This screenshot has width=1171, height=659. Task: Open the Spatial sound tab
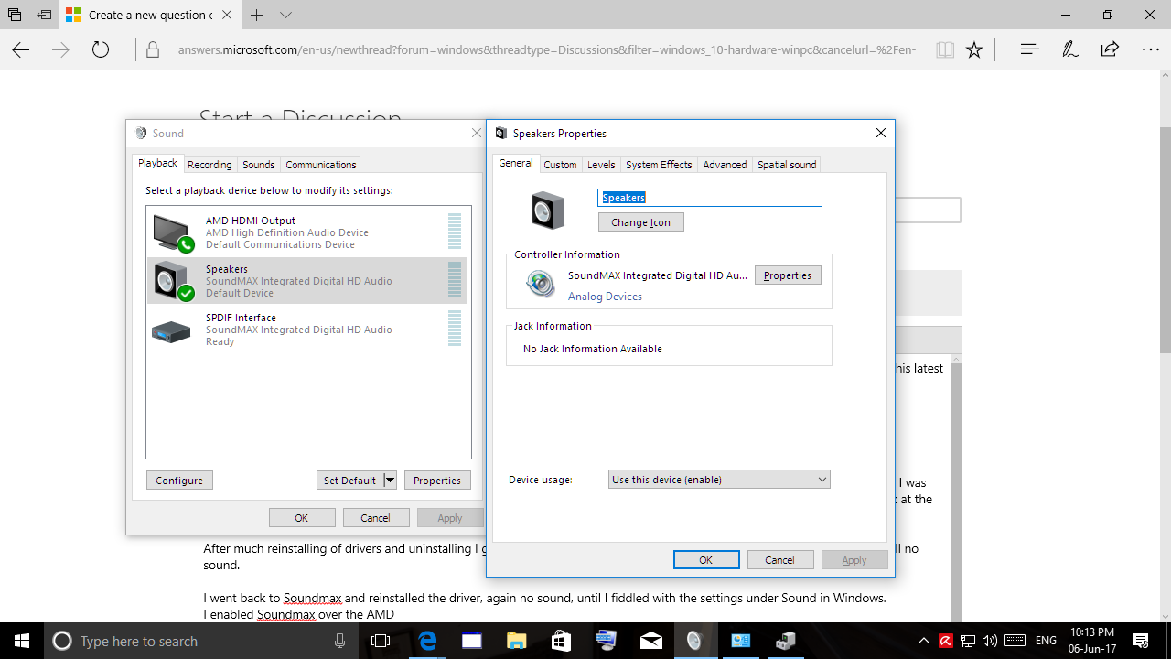coord(787,165)
